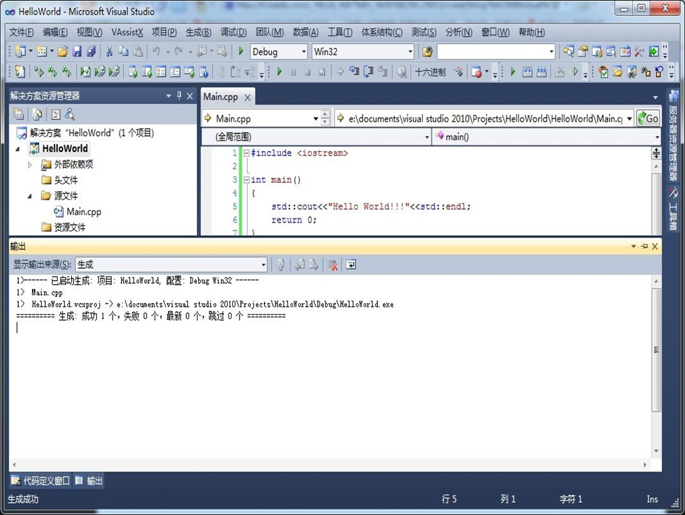Viewport: 685px width, 515px height.
Task: Toggle word wrap in output window
Action: click(351, 264)
